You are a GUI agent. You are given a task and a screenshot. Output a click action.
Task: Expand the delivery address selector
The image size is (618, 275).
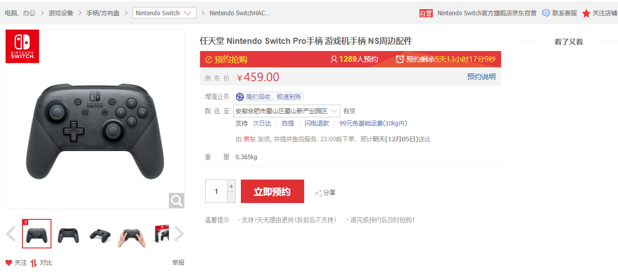pos(334,111)
